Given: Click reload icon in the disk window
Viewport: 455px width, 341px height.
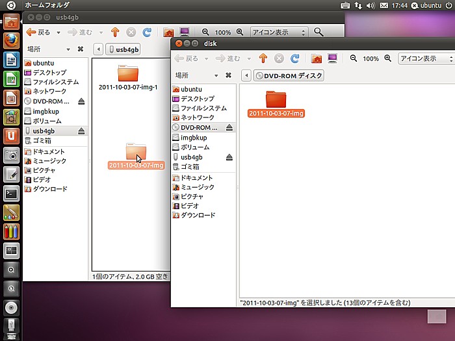Looking at the screenshot, I should 294,58.
